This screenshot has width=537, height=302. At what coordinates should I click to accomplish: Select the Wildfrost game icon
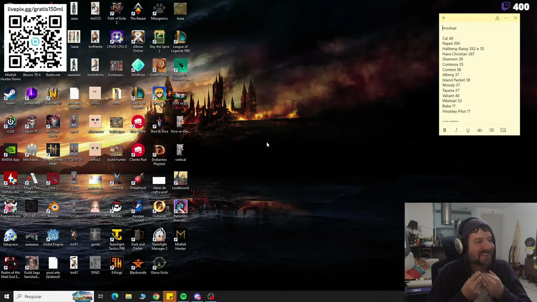138,68
